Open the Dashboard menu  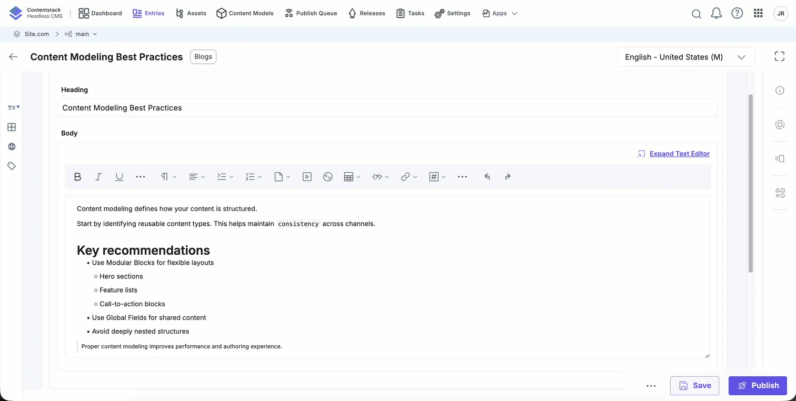100,13
